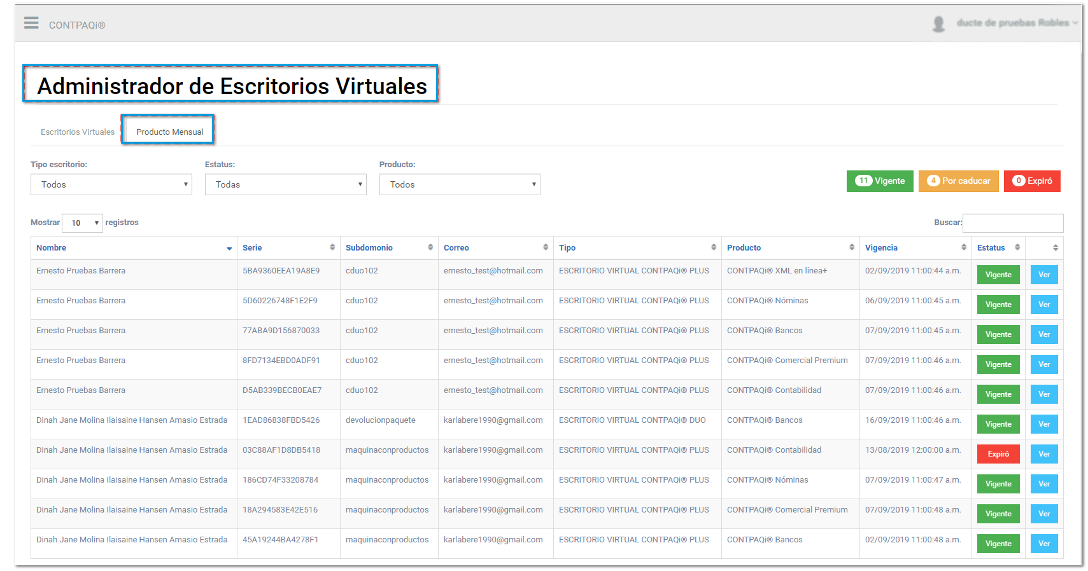Sort table by Serie column
Screen dimensions: 1088x571
pos(332,247)
